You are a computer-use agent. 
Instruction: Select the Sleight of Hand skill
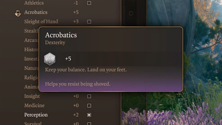click(41, 22)
